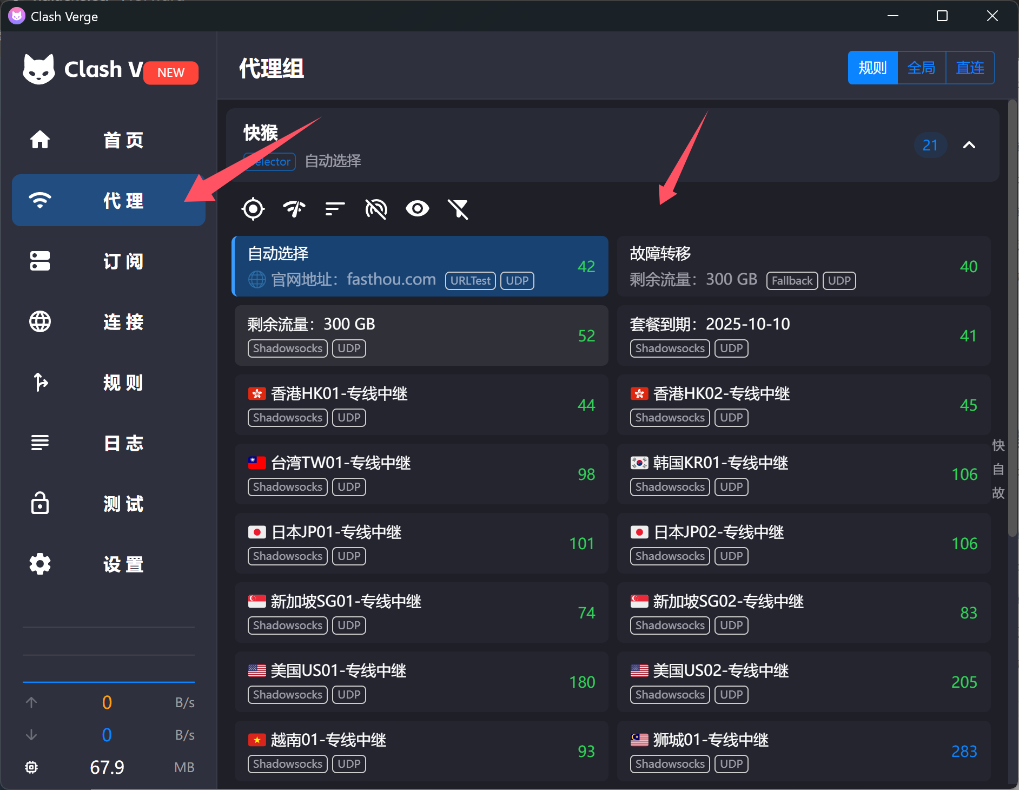Switch to Rule mode (规则)
1019x790 pixels.
click(872, 68)
